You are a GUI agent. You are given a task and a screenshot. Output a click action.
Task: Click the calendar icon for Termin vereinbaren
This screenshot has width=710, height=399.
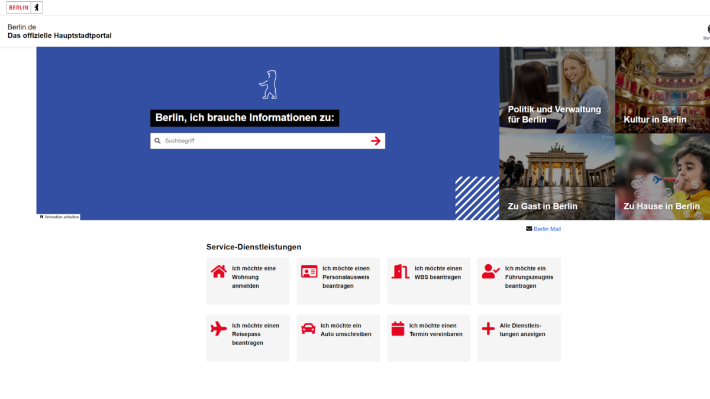(398, 329)
